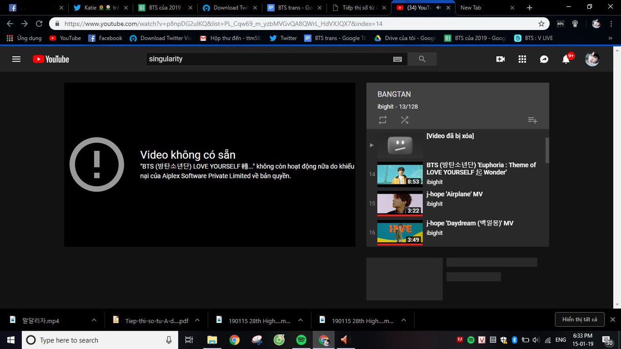Open the notifications bell
Image resolution: width=621 pixels, height=349 pixels.
566,59
